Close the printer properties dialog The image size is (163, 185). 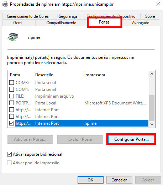pyautogui.click(x=158, y=4)
